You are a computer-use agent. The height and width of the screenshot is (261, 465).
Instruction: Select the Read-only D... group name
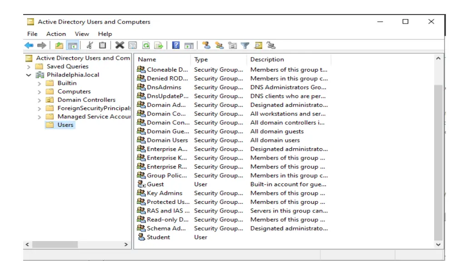click(x=168, y=220)
